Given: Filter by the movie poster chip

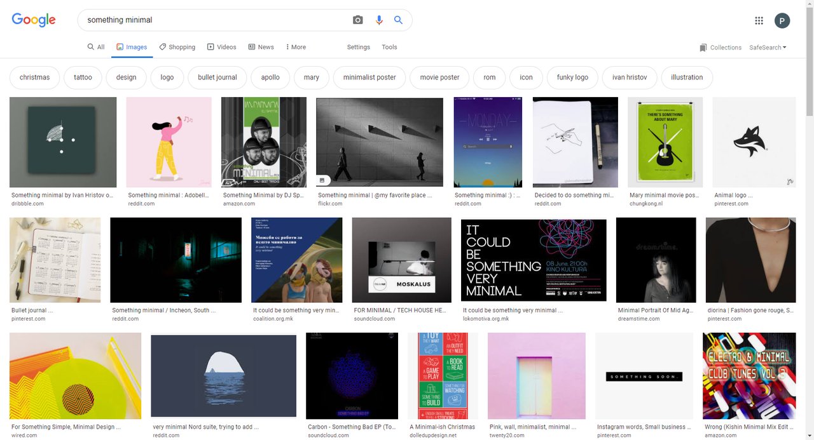Looking at the screenshot, I should (439, 77).
